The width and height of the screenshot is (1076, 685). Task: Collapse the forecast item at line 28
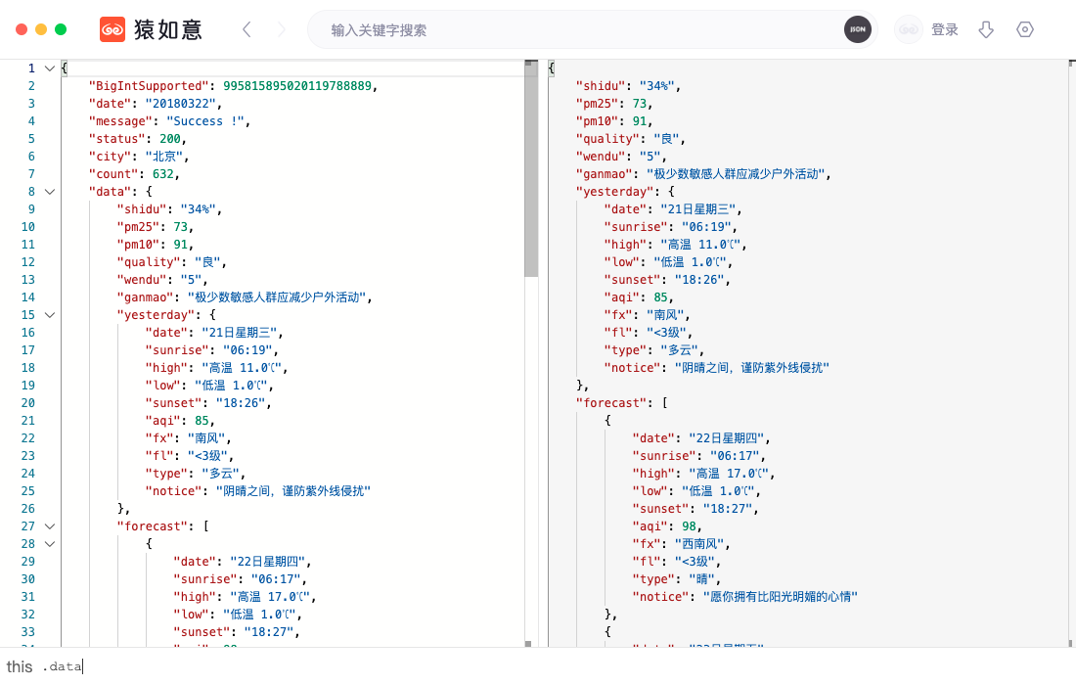click(x=50, y=544)
